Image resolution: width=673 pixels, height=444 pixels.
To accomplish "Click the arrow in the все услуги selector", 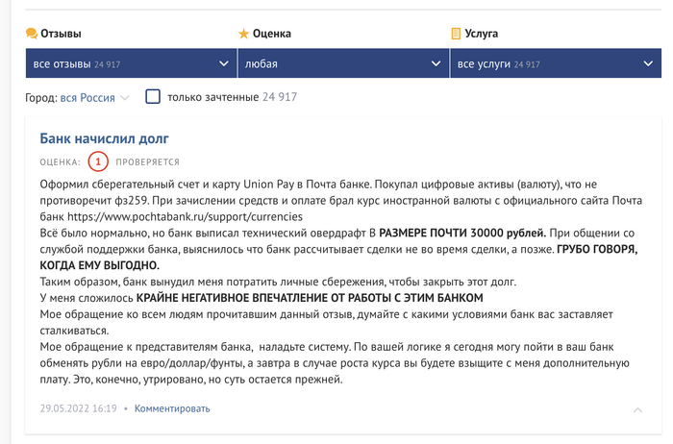I will (648, 64).
